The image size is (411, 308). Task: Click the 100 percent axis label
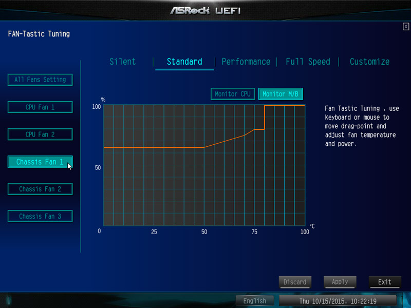point(97,107)
